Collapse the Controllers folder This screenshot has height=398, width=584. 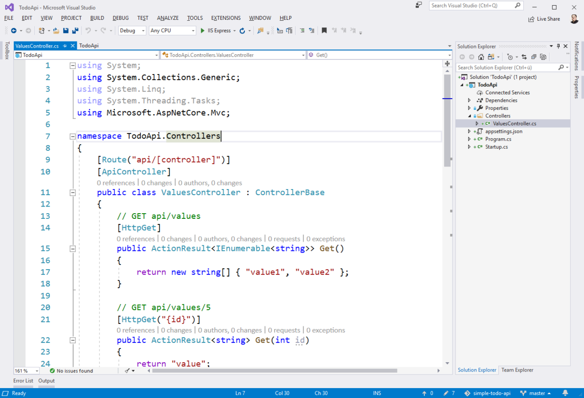click(469, 116)
